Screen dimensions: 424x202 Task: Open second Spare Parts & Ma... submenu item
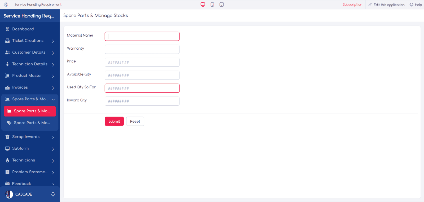pos(30,123)
